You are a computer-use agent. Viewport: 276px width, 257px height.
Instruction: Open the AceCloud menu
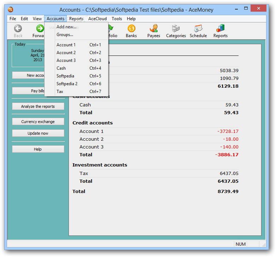[98, 19]
